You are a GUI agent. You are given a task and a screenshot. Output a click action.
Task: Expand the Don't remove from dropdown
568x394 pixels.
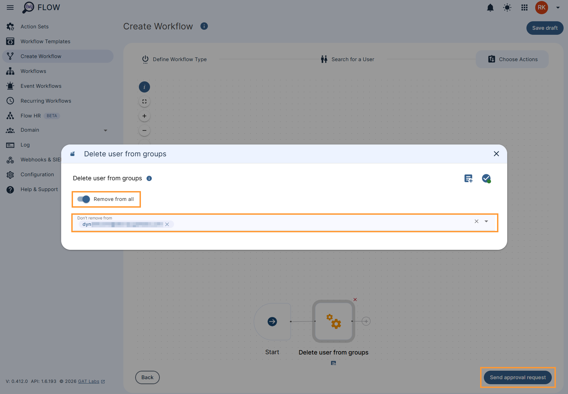pyautogui.click(x=486, y=221)
